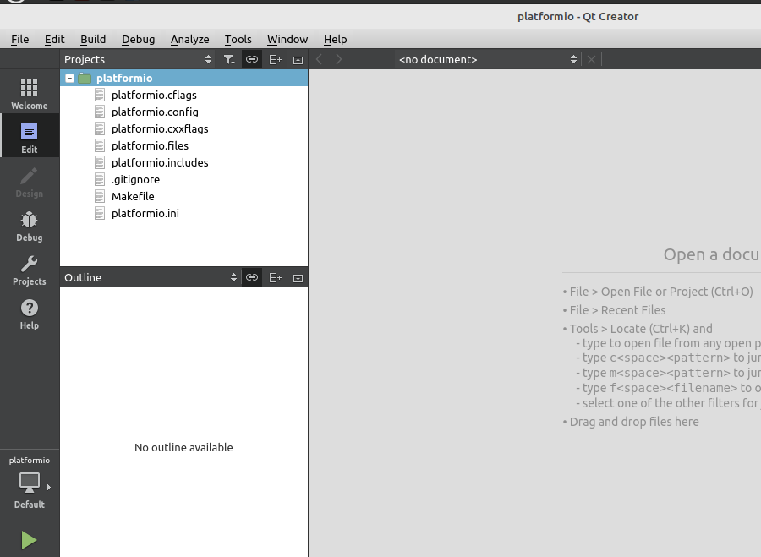Click the platformio.cflags file icon

pyautogui.click(x=100, y=96)
